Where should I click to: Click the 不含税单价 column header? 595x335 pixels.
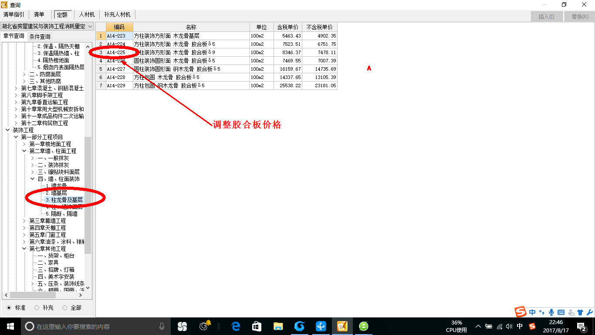point(320,27)
